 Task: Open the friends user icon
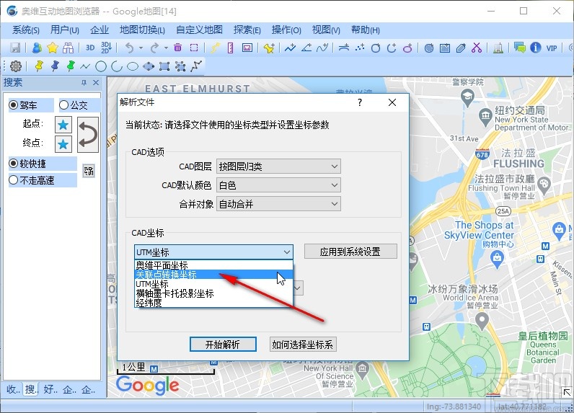37,48
